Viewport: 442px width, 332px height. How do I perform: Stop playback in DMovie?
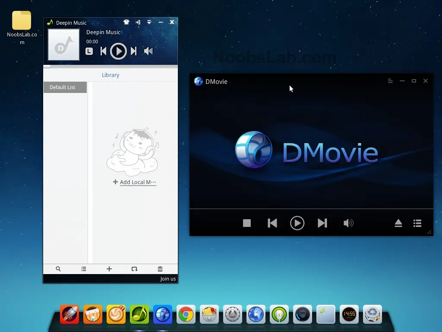tap(247, 223)
